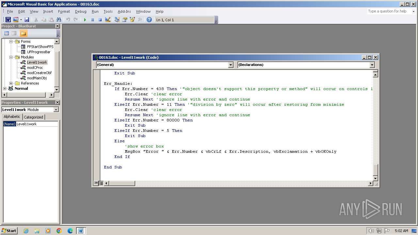Select UFProgressBar form in tree
This screenshot has width=418, height=235.
(x=39, y=52)
